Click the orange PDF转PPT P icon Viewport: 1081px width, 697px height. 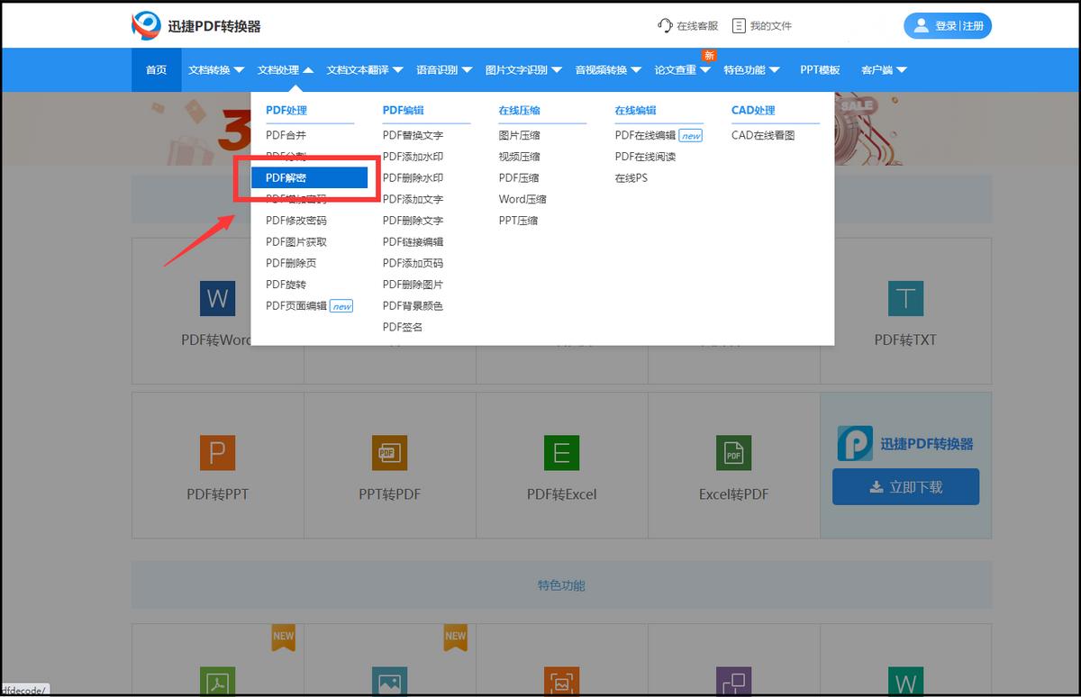(217, 453)
